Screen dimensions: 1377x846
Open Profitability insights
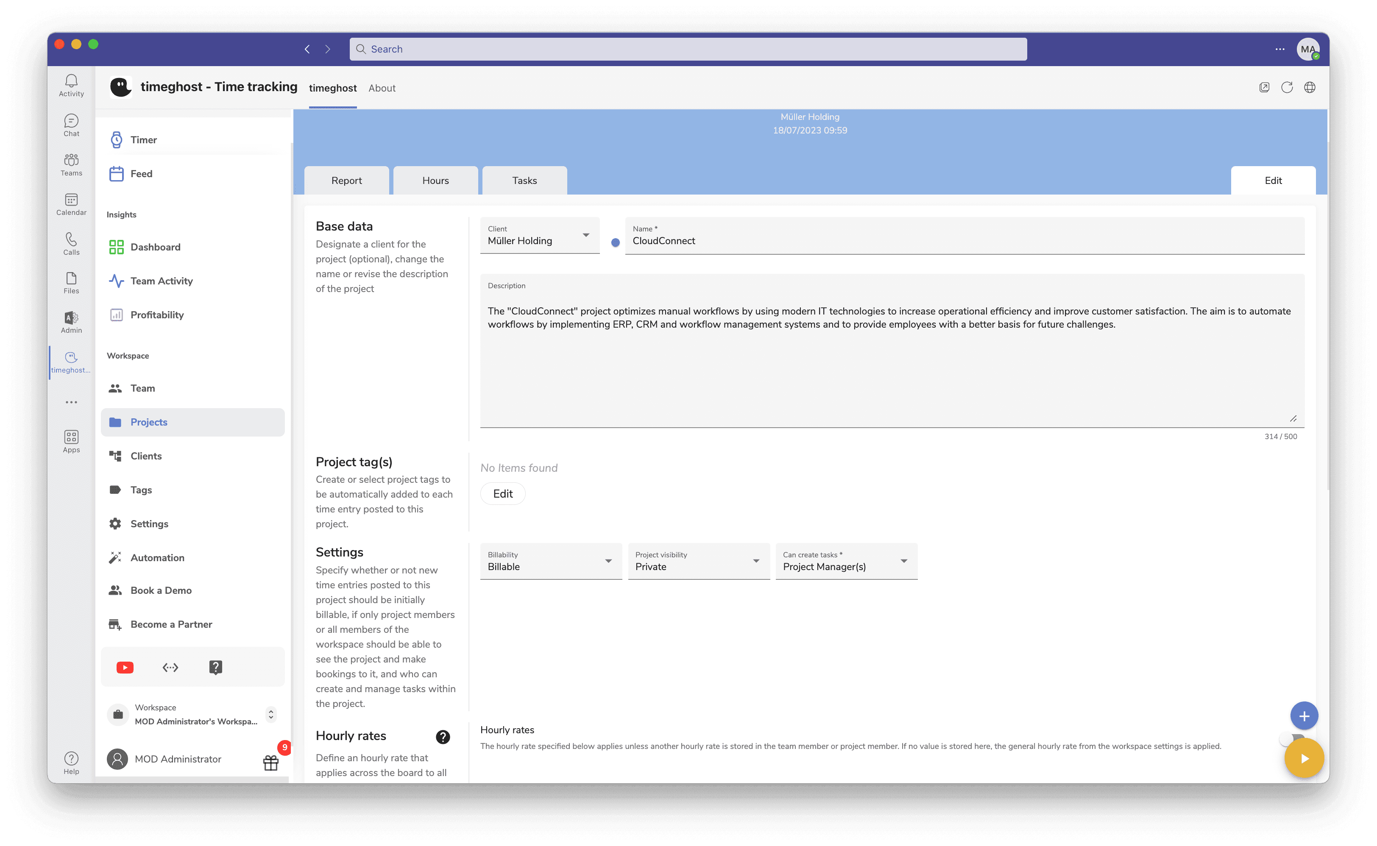click(x=193, y=315)
